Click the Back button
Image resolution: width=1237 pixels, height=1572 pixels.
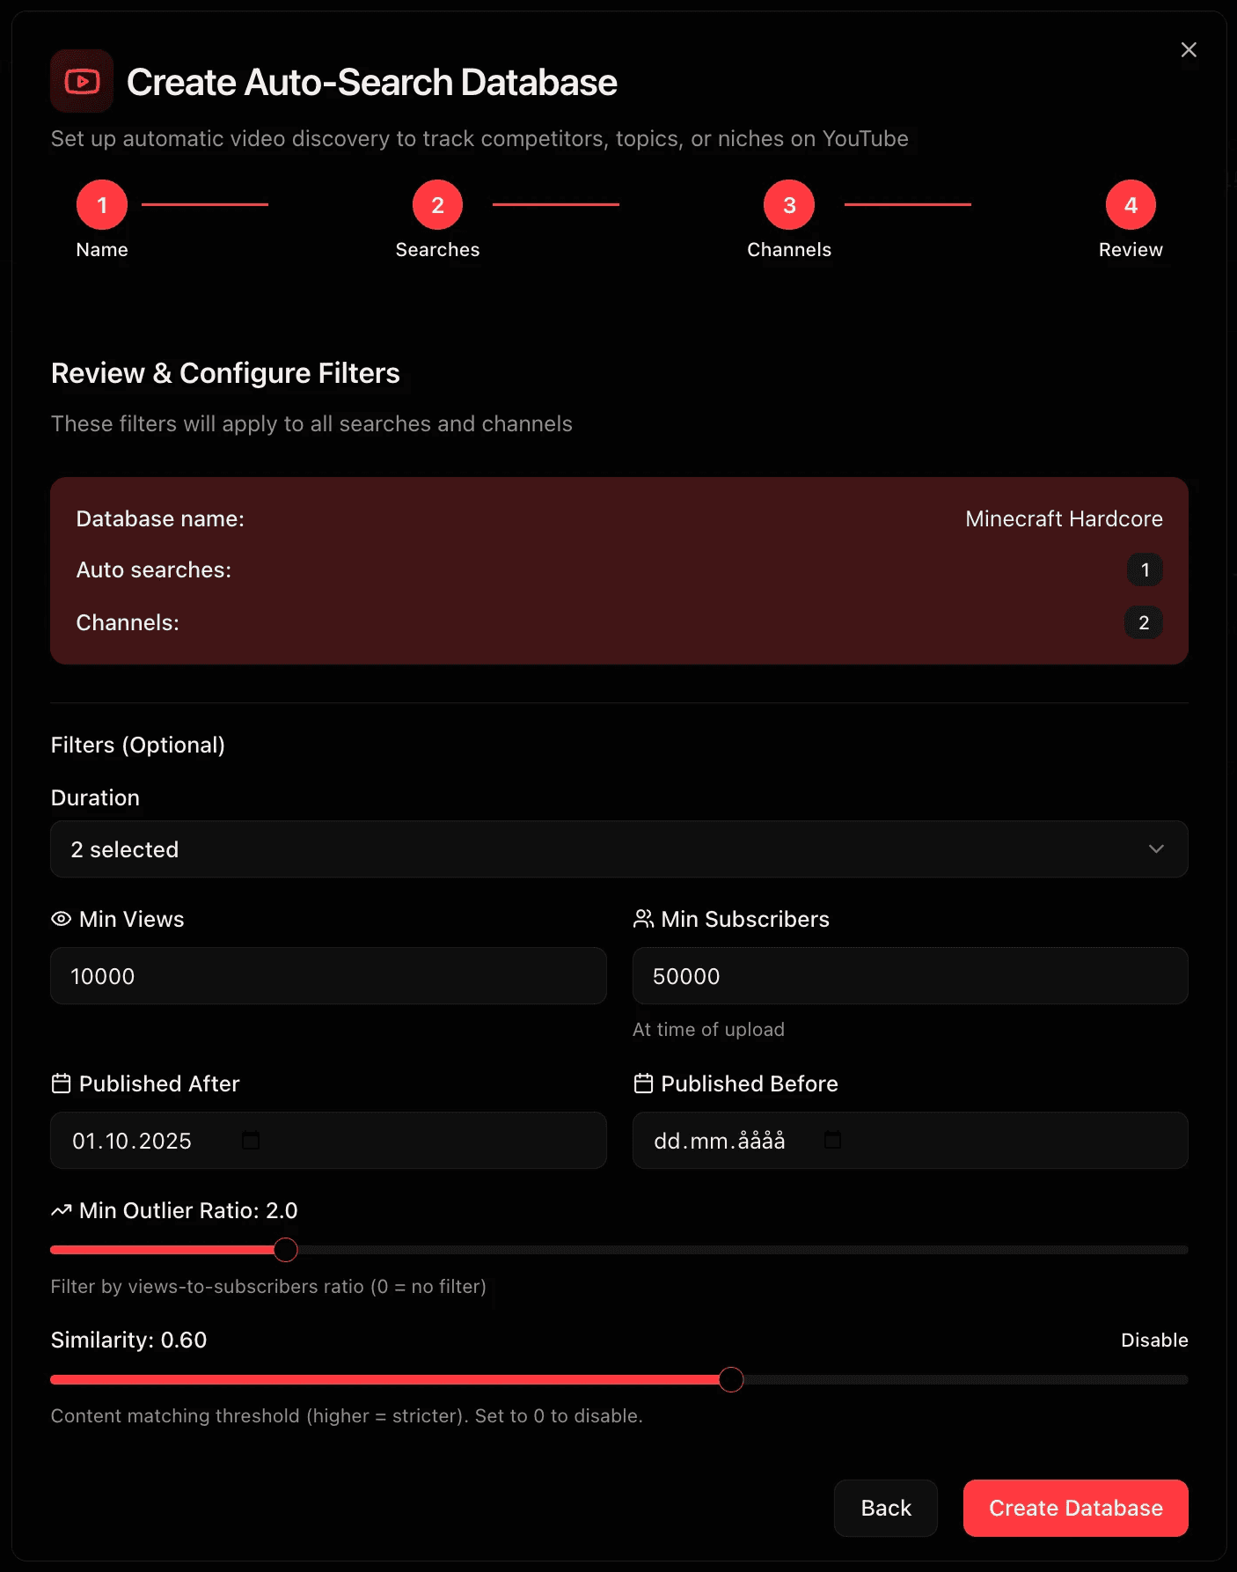point(886,1508)
